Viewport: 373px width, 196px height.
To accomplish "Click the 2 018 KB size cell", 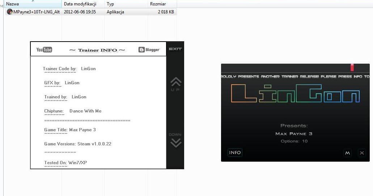I will [x=166, y=12].
